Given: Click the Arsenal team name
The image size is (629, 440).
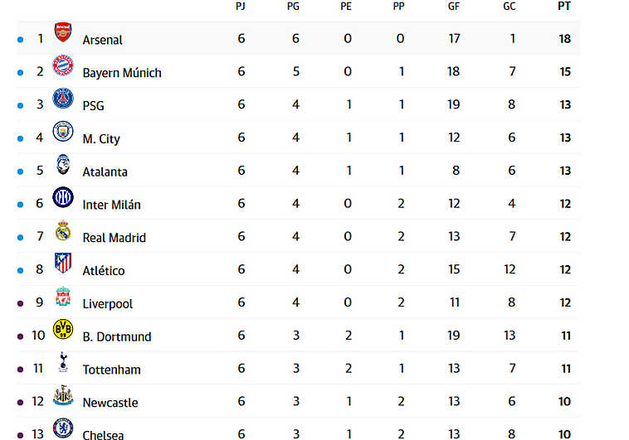Looking at the screenshot, I should point(102,40).
